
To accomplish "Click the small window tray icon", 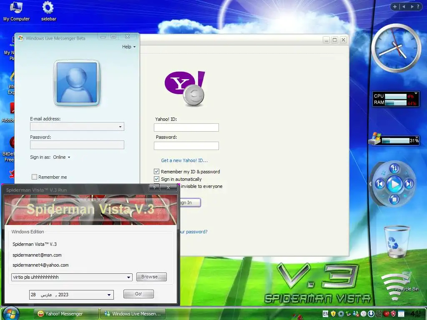I will point(401,314).
